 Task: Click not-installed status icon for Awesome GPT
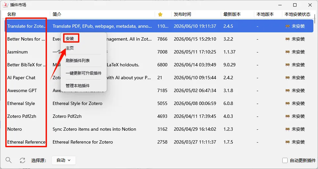pos(287,90)
